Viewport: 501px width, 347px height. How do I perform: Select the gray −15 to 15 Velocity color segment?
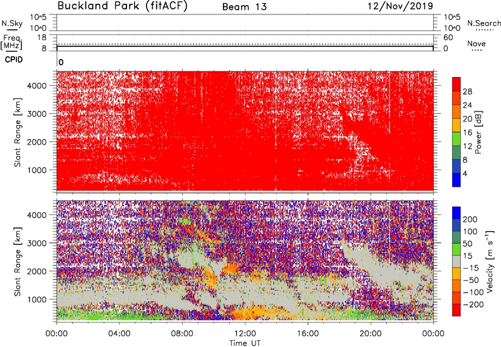coord(457,261)
